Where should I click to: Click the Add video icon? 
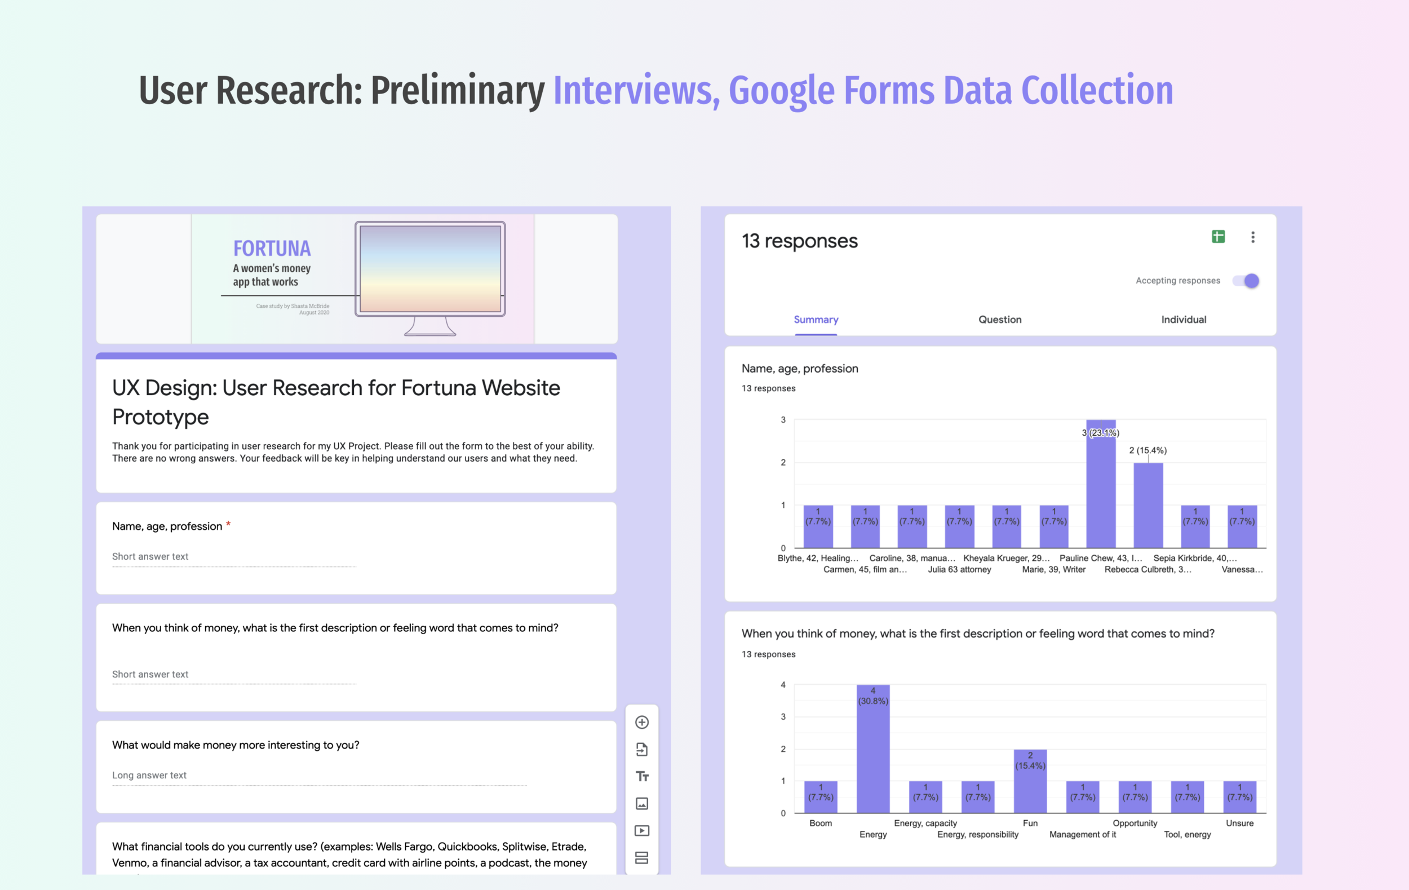pos(642,830)
